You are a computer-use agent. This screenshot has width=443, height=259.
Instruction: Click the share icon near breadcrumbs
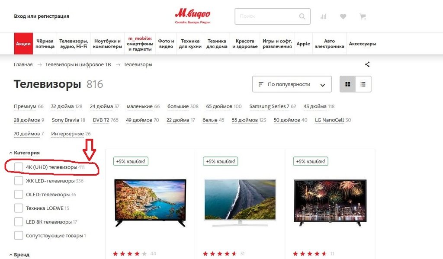click(367, 64)
